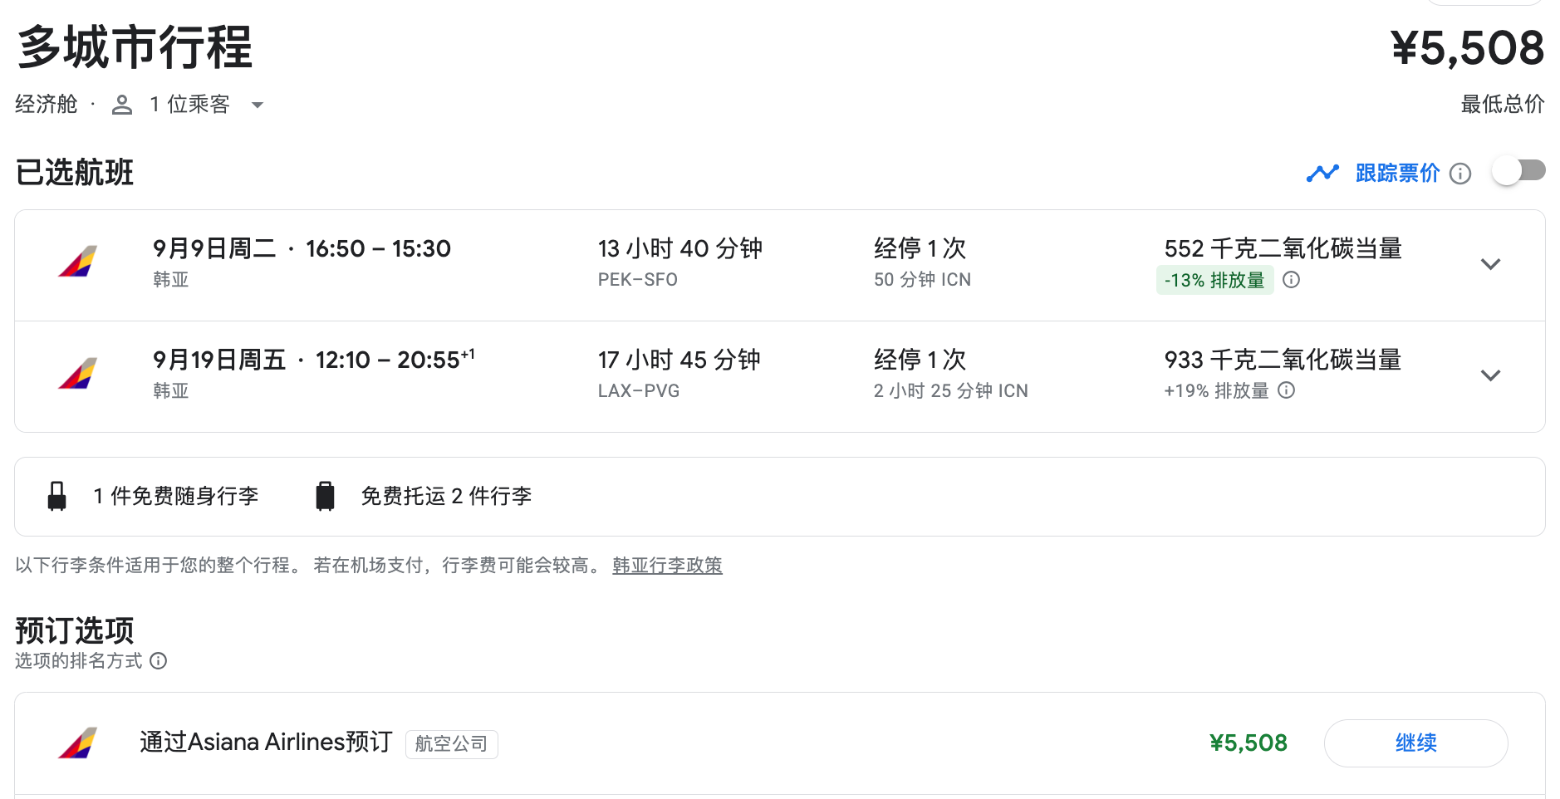Click the Asiana logo in booking options
Screen dimensions: 1560x799
click(78, 743)
